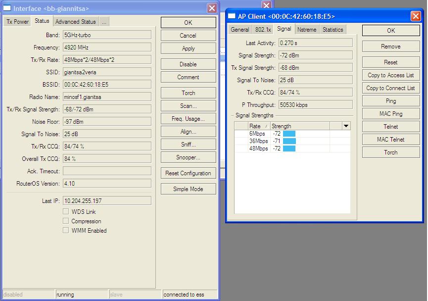The height and width of the screenshot is (301, 428).
Task: Click the RouterOS Version field 4.10
Action: pos(107,183)
